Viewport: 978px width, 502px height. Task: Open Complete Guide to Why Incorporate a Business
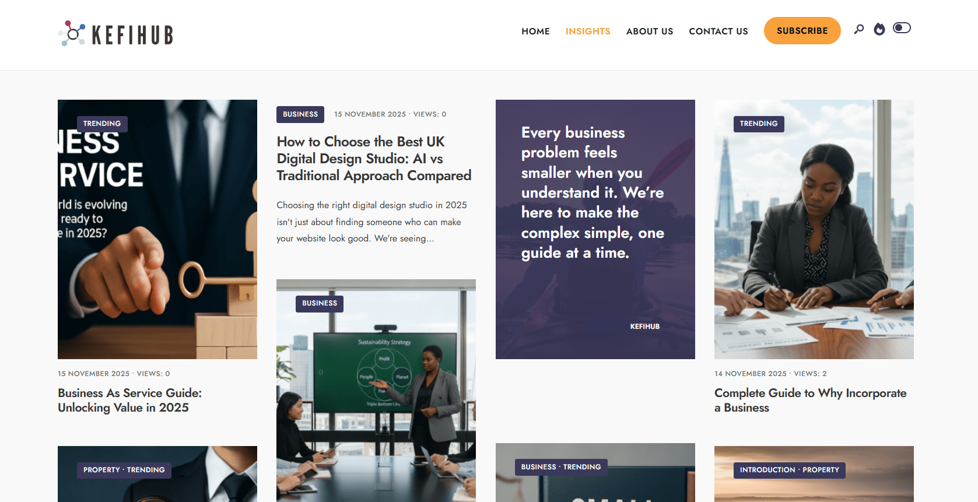coord(811,400)
